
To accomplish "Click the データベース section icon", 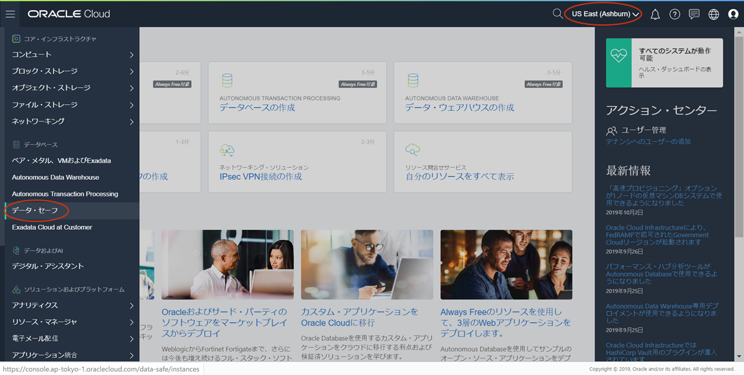I will pyautogui.click(x=16, y=145).
